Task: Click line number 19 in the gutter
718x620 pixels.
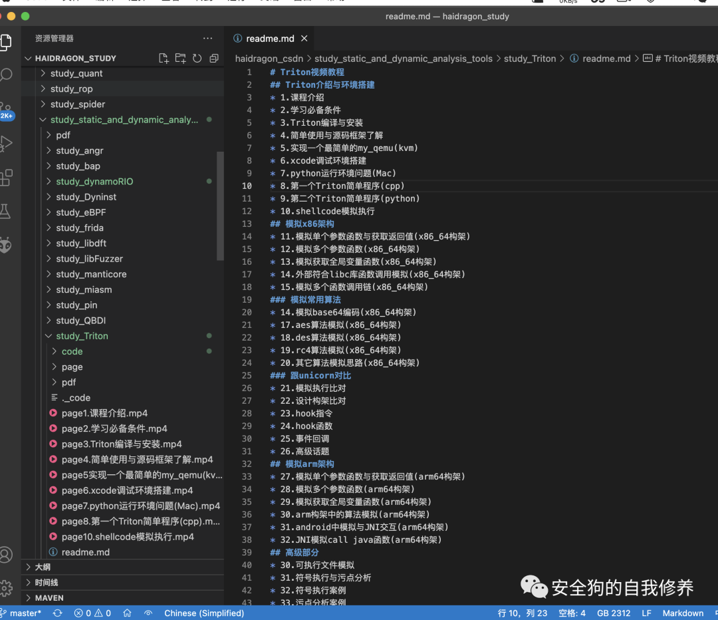Action: coord(247,300)
